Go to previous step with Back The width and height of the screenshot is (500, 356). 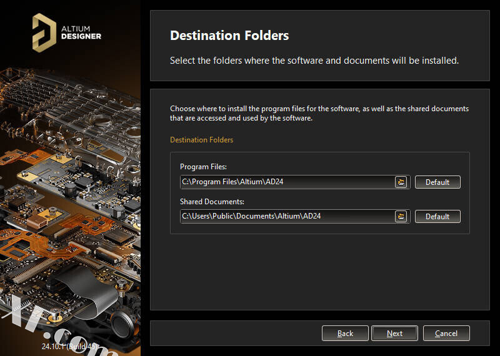click(x=345, y=334)
